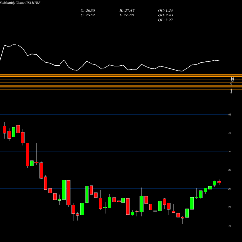Click the 25 price axis label
This screenshot has height=242, width=242.
(230, 189)
